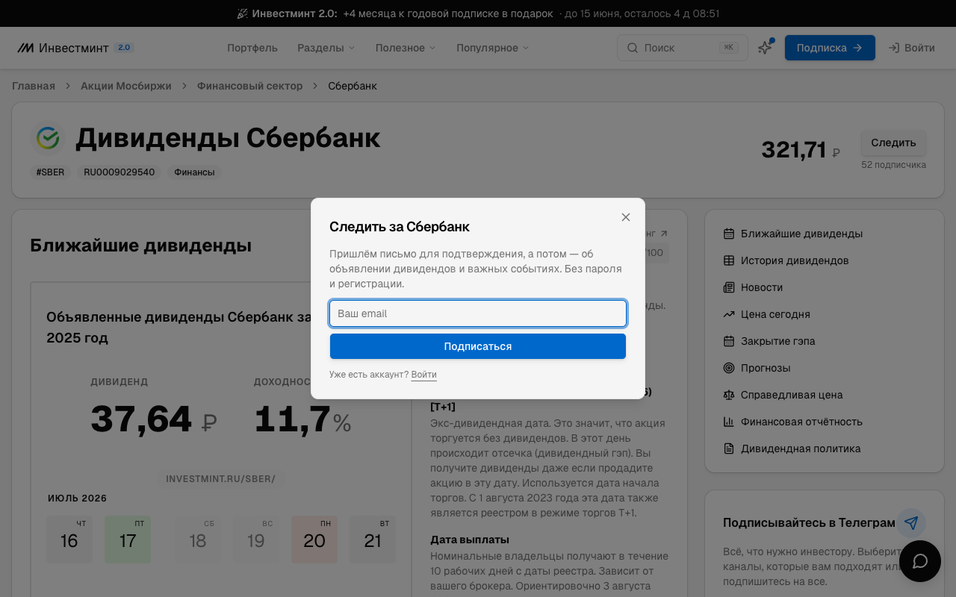The height and width of the screenshot is (597, 956).
Task: Click the Финансы tag
Action: pyautogui.click(x=194, y=172)
